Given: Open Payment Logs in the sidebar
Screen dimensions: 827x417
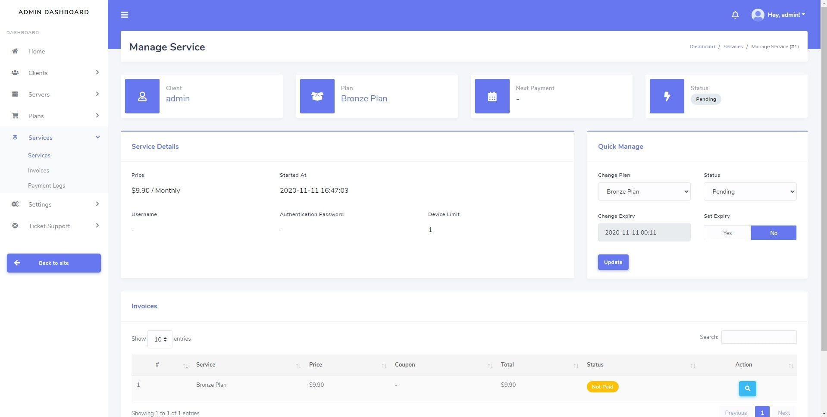Looking at the screenshot, I should point(47,185).
